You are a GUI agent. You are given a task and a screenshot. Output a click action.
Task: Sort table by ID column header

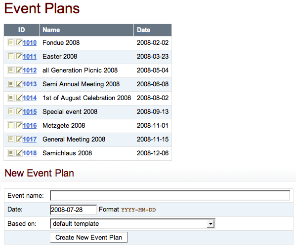tap(22, 30)
